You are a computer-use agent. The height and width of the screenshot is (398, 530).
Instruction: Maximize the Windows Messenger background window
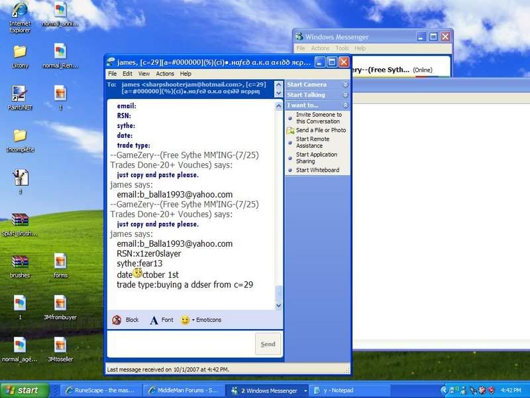pyautogui.click(x=433, y=36)
